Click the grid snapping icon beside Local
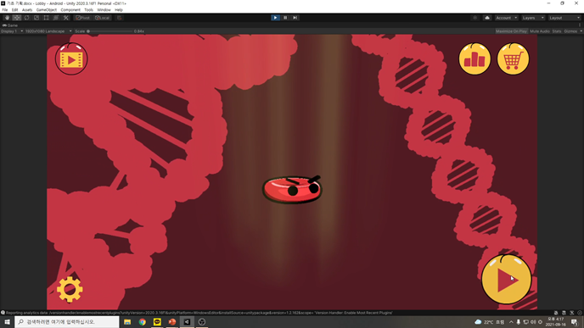This screenshot has height=328, width=584. (119, 18)
